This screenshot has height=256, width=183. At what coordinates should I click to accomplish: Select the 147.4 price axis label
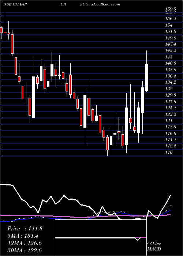click(x=171, y=44)
